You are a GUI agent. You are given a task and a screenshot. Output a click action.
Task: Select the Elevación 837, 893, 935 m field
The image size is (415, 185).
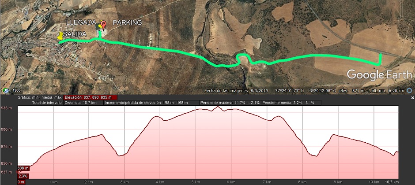pyautogui.click(x=90, y=98)
